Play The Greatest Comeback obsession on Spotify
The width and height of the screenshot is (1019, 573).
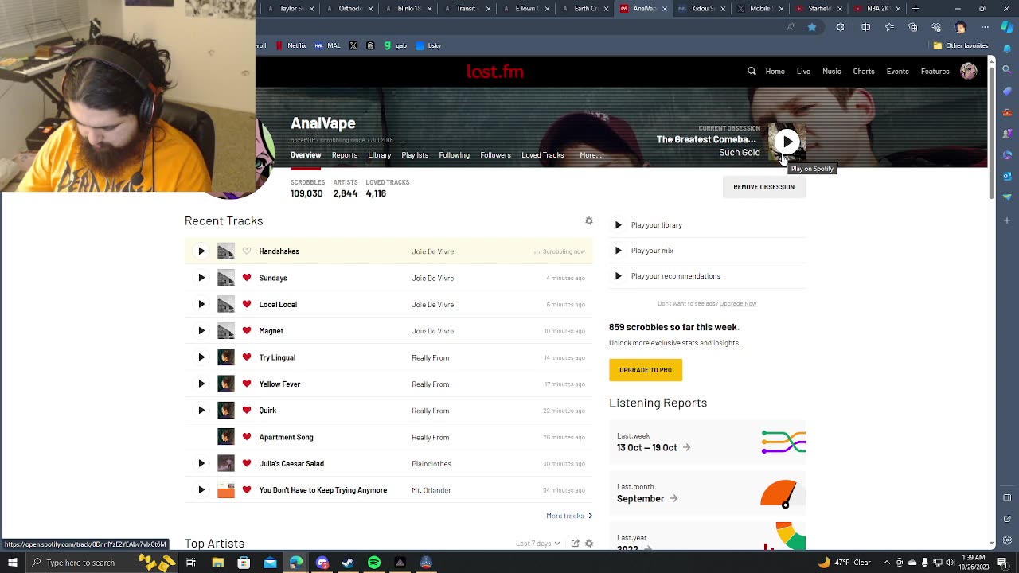tap(787, 142)
